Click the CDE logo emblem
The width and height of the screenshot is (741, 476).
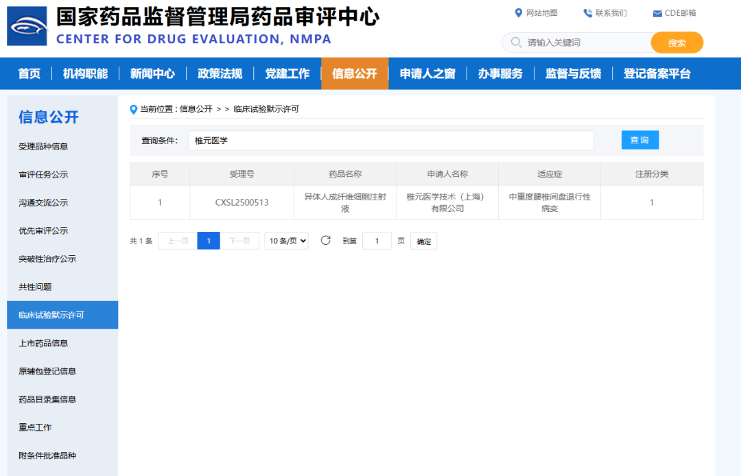tap(27, 26)
